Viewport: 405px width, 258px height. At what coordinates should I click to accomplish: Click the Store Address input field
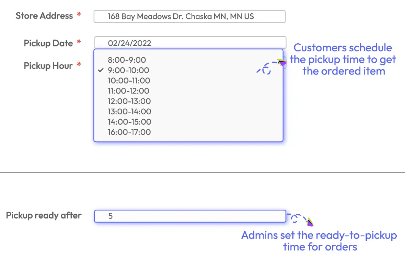(x=189, y=16)
